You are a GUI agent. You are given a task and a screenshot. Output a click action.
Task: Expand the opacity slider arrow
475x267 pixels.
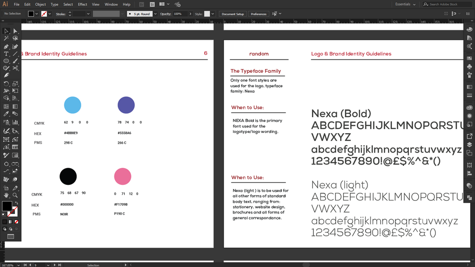(190, 14)
